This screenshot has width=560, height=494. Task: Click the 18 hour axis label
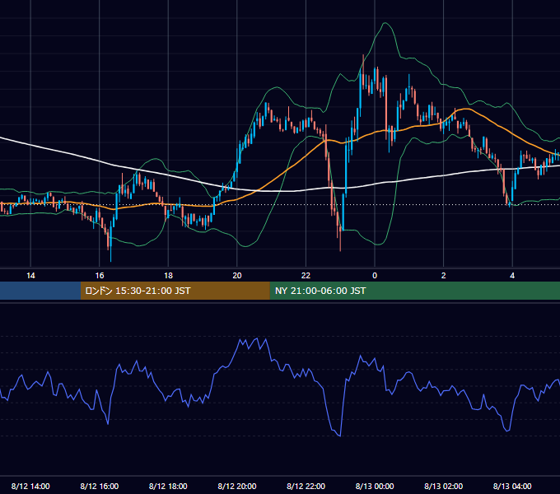point(168,276)
